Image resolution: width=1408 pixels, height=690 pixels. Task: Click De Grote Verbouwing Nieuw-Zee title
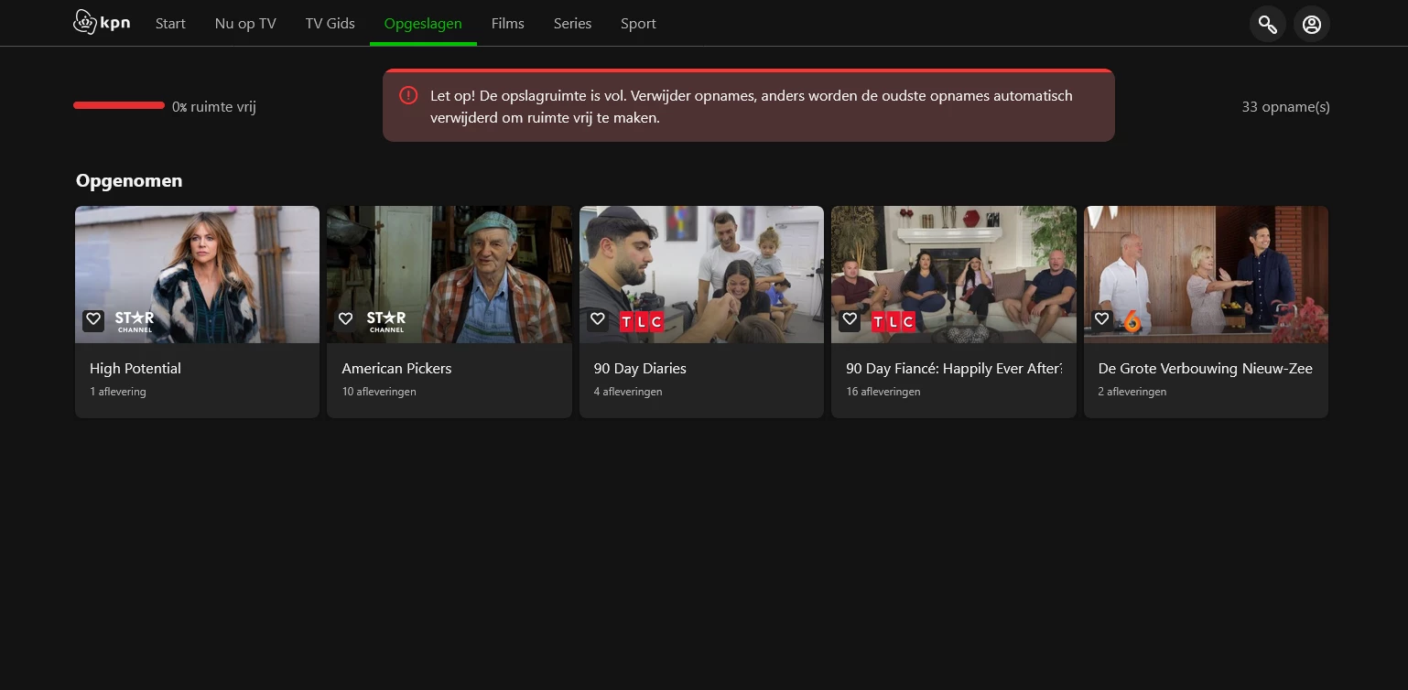pos(1206,369)
